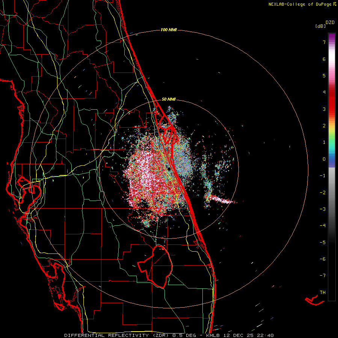The height and width of the screenshot is (338, 338).
Task: Click the radar site black dot at center
Action: coord(169,169)
